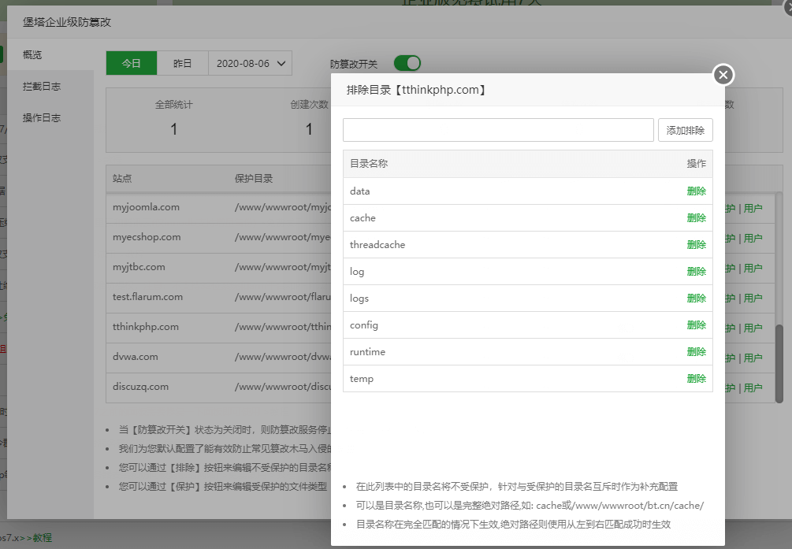
Task: Focus the exclude directory name input
Action: click(x=498, y=130)
